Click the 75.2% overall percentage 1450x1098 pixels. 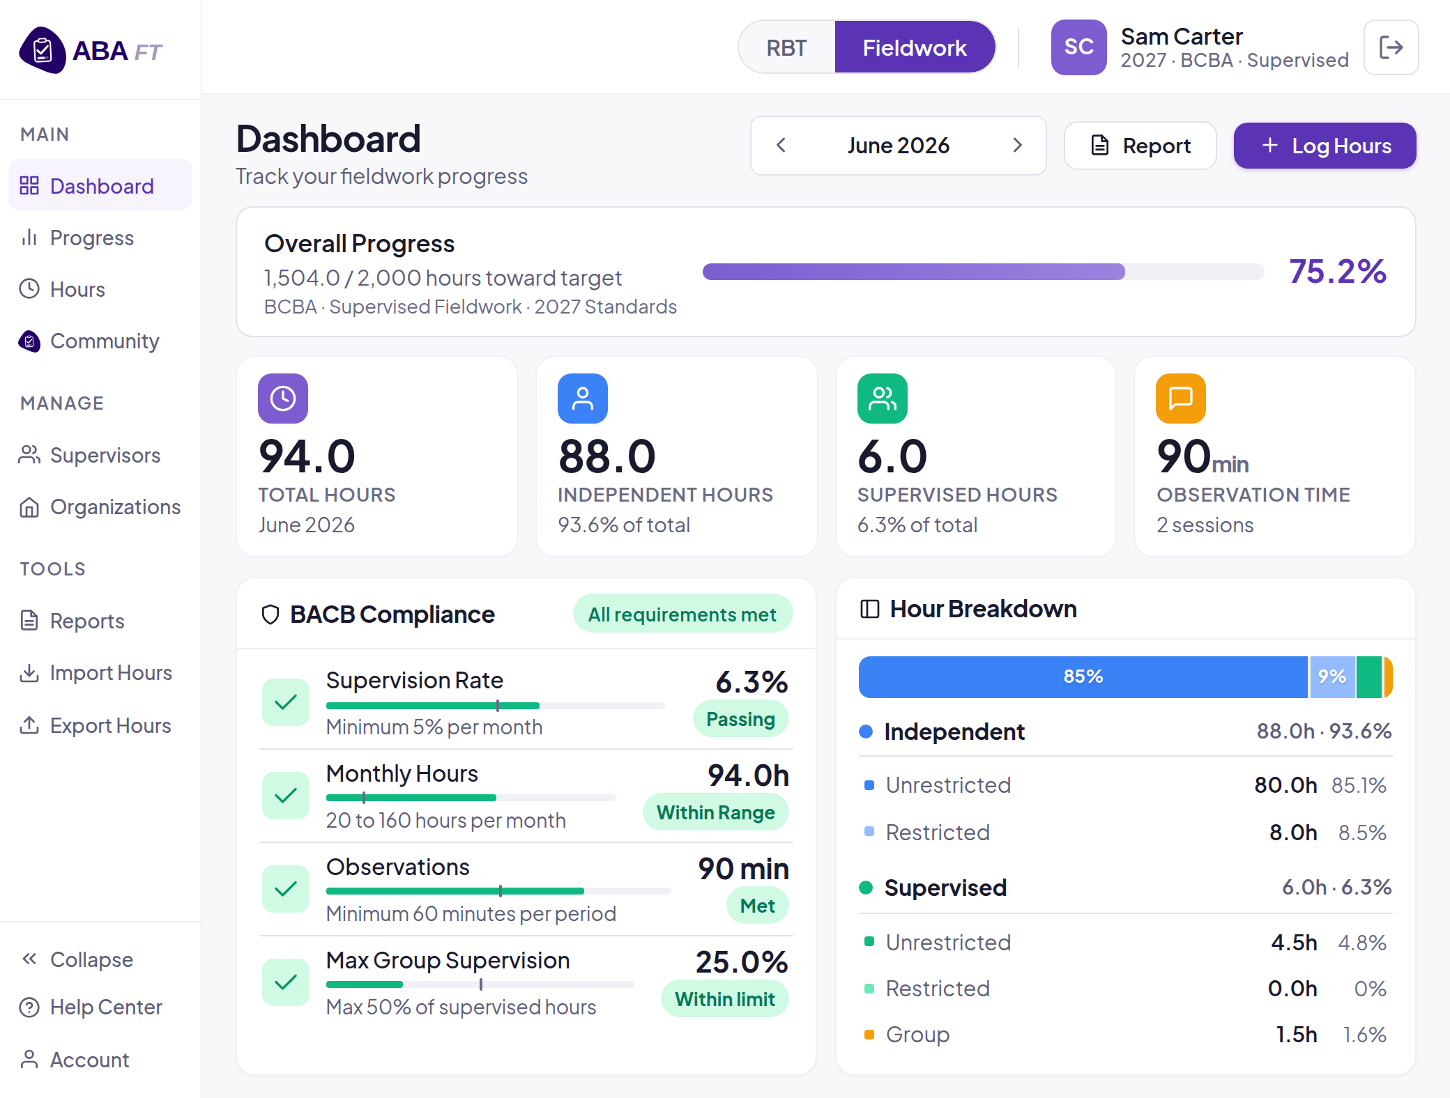1338,271
